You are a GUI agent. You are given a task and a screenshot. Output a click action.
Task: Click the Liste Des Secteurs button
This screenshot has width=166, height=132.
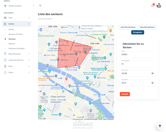128,27
